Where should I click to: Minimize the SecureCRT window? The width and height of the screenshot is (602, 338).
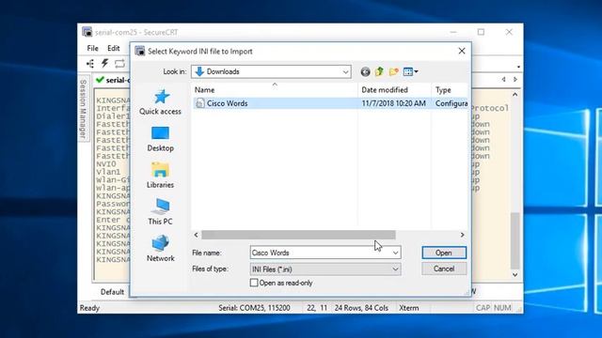coord(453,32)
